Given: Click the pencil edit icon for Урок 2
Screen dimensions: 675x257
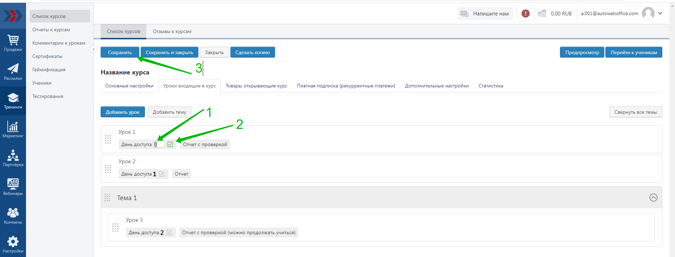Looking at the screenshot, I should pyautogui.click(x=162, y=174).
